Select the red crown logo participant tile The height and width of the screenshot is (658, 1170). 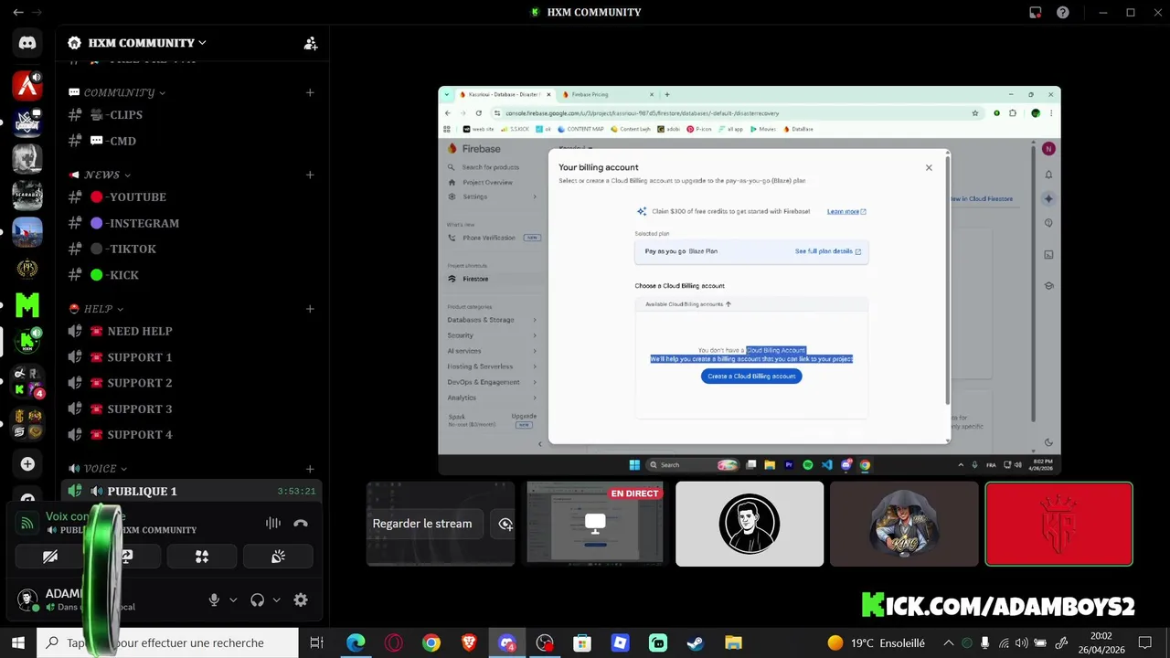click(x=1058, y=524)
